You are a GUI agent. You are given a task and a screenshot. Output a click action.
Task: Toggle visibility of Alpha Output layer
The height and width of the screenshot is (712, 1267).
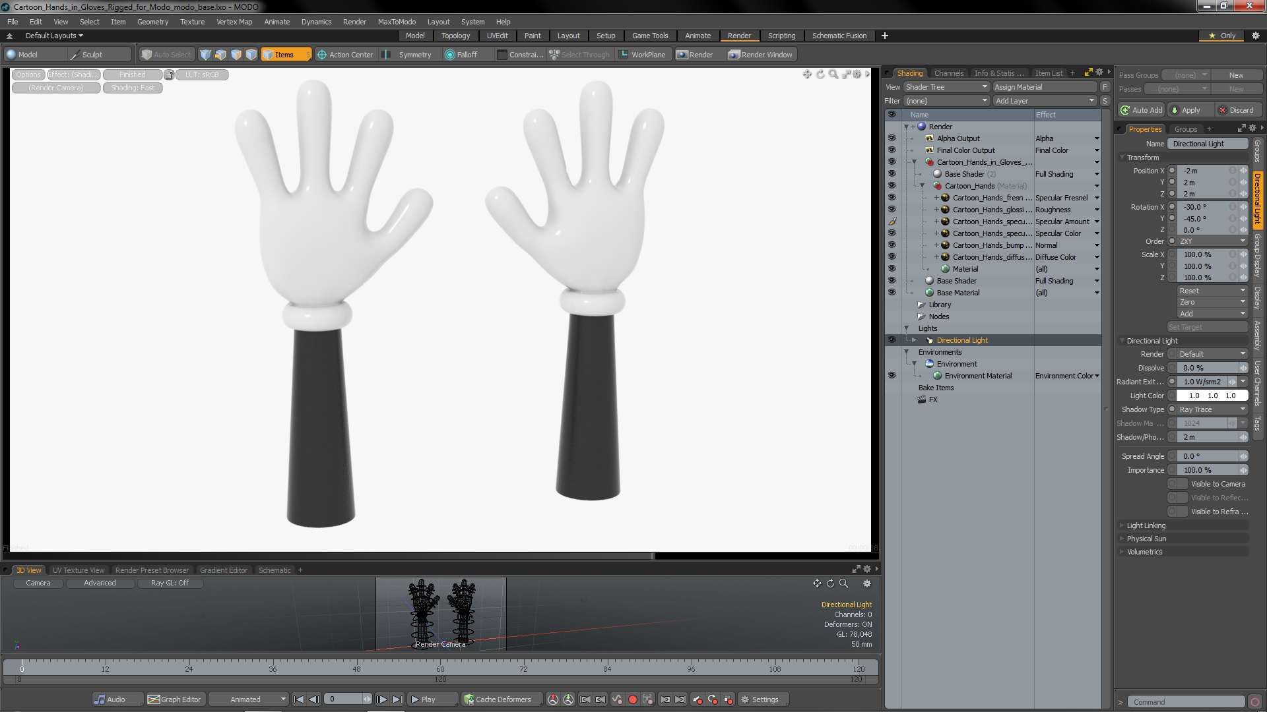(x=892, y=138)
